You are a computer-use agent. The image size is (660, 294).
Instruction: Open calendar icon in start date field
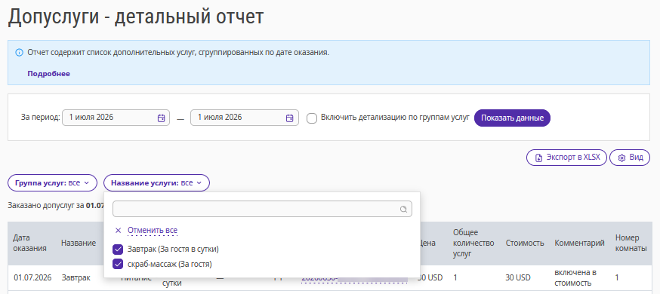pyautogui.click(x=161, y=118)
